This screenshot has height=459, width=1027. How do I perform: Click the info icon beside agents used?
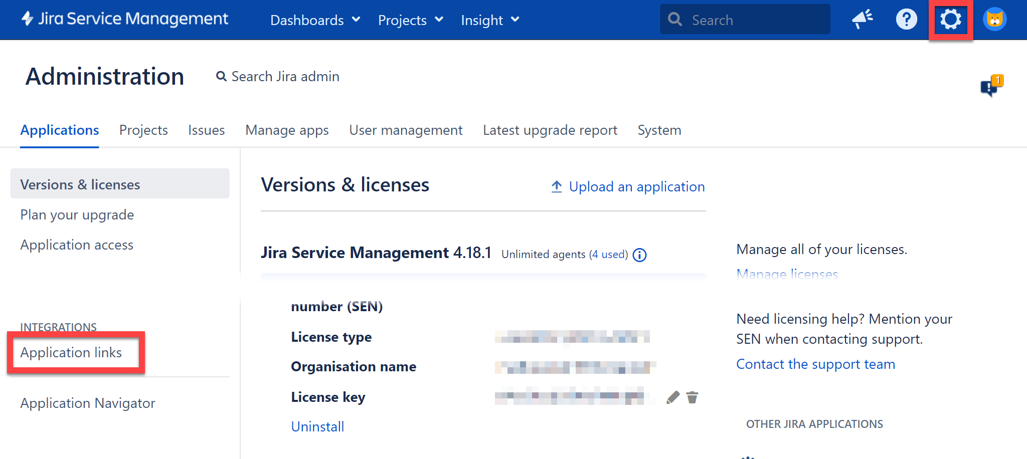(x=639, y=255)
